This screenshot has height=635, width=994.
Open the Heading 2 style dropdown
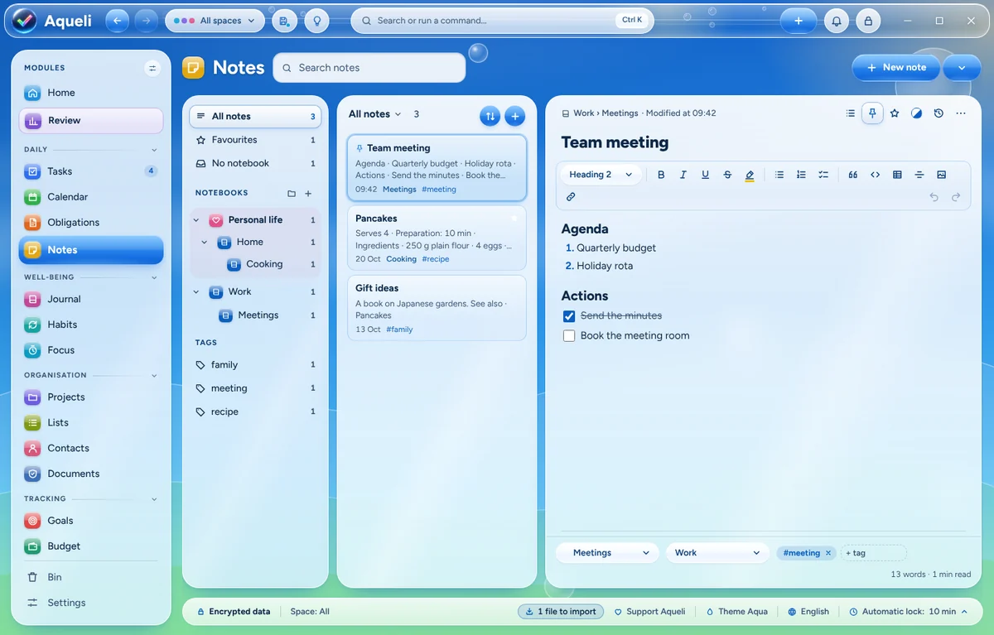(601, 175)
